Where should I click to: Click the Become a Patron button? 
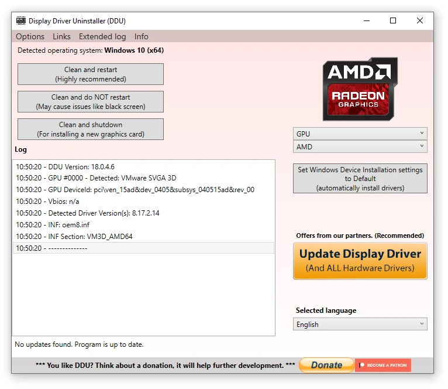tap(383, 365)
